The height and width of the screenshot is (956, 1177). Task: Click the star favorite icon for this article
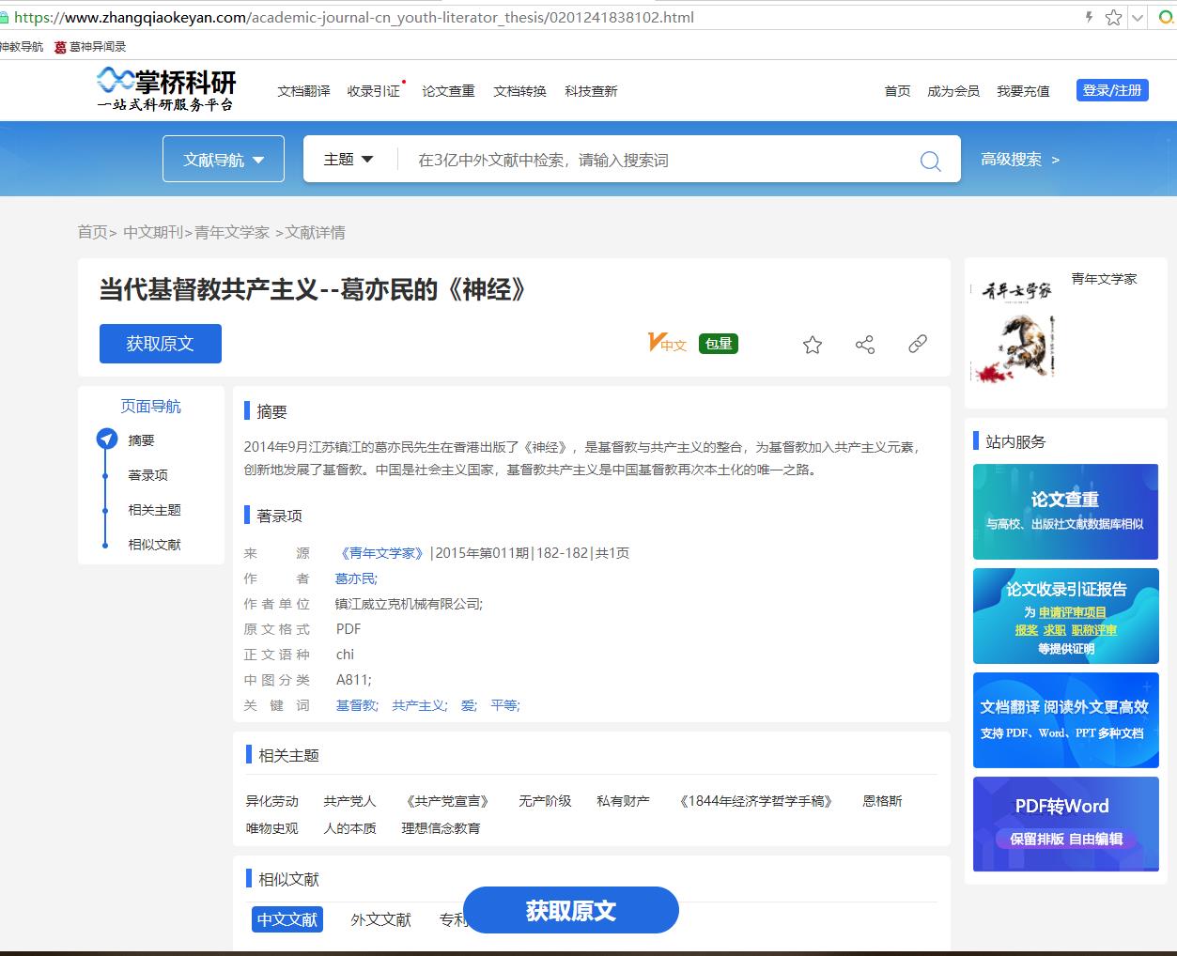[813, 345]
